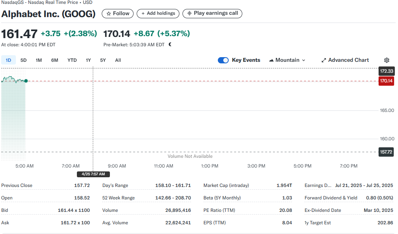
Task: Expand the Mountain chart type dropdown arrow
Action: 304,60
